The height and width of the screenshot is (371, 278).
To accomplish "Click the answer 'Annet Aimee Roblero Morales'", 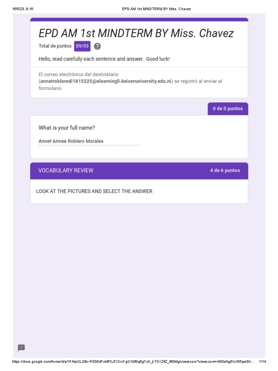I will pyautogui.click(x=71, y=141).
